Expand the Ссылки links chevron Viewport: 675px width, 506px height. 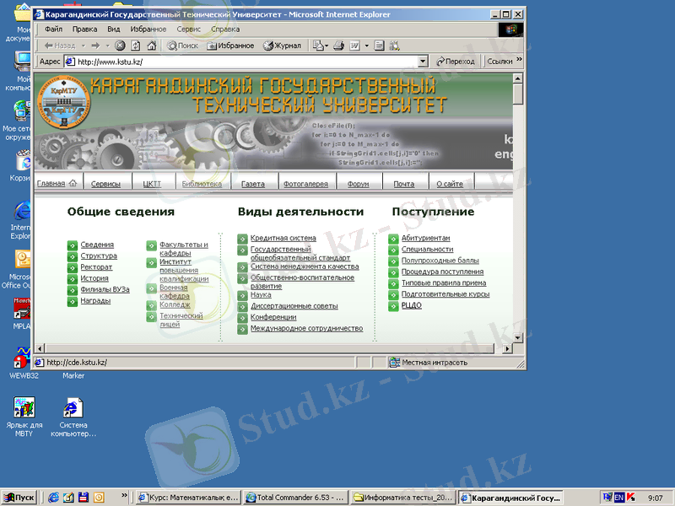(x=518, y=61)
